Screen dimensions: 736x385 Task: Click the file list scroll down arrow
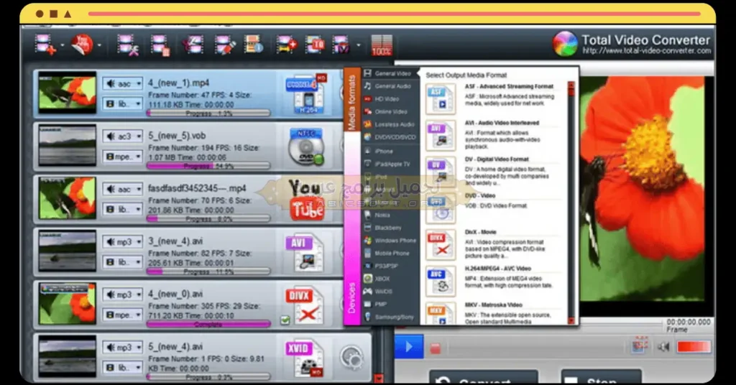point(379,378)
